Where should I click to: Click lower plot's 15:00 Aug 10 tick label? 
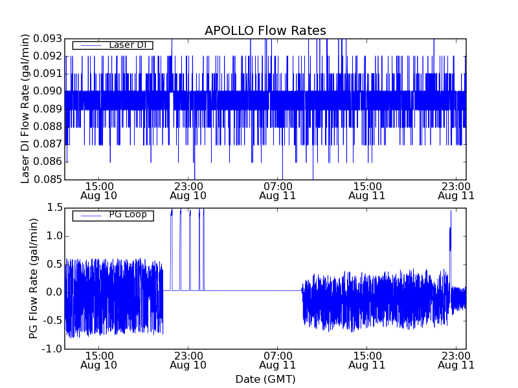98,360
